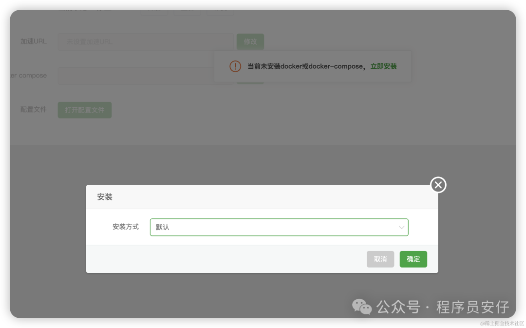Click the 配置文件 label
Image resolution: width=526 pixels, height=328 pixels.
34,110
